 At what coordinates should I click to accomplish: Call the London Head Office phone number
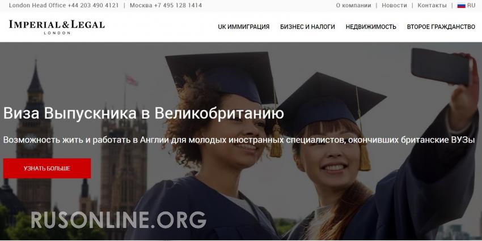93,6
